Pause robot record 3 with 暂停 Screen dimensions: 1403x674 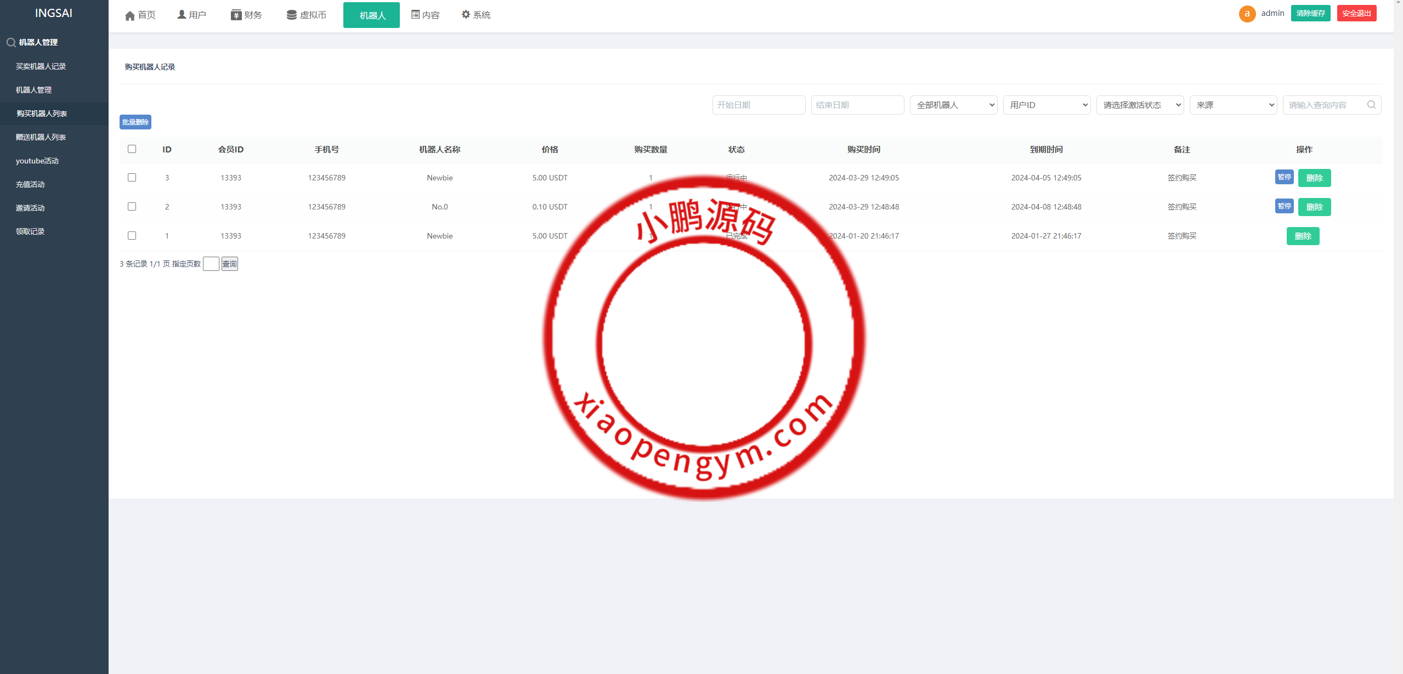click(1284, 177)
